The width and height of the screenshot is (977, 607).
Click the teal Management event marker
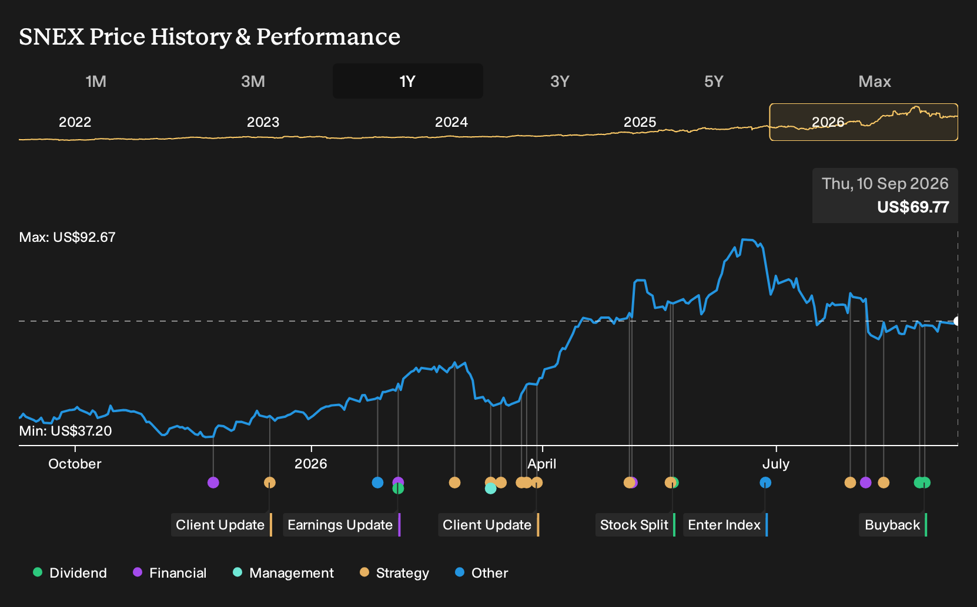491,488
